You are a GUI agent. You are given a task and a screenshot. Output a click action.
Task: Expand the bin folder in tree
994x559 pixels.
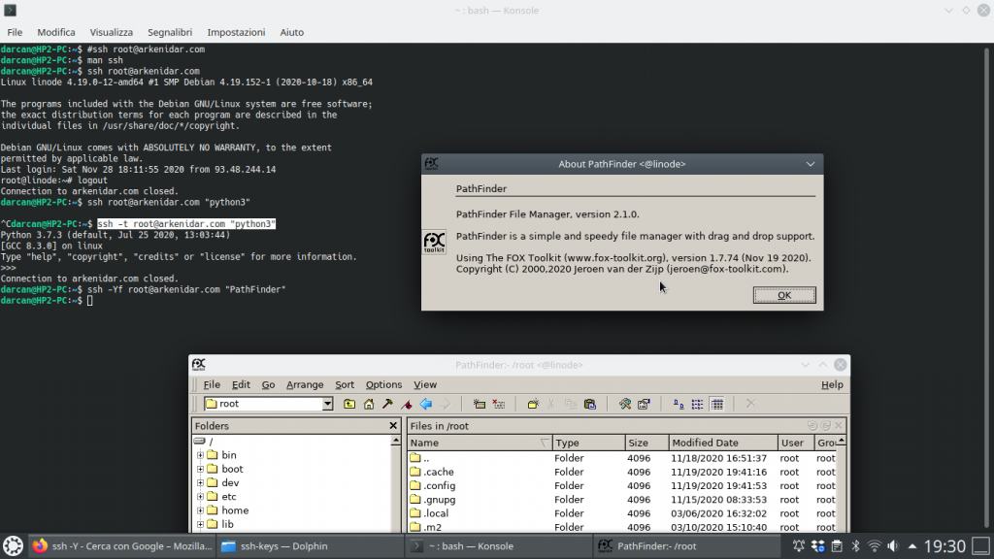pos(200,455)
